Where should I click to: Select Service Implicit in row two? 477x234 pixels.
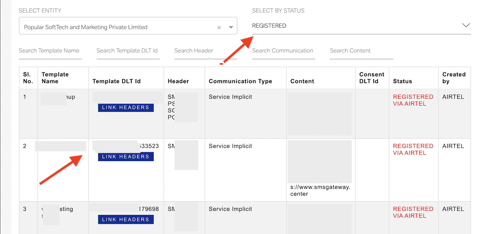pos(230,146)
